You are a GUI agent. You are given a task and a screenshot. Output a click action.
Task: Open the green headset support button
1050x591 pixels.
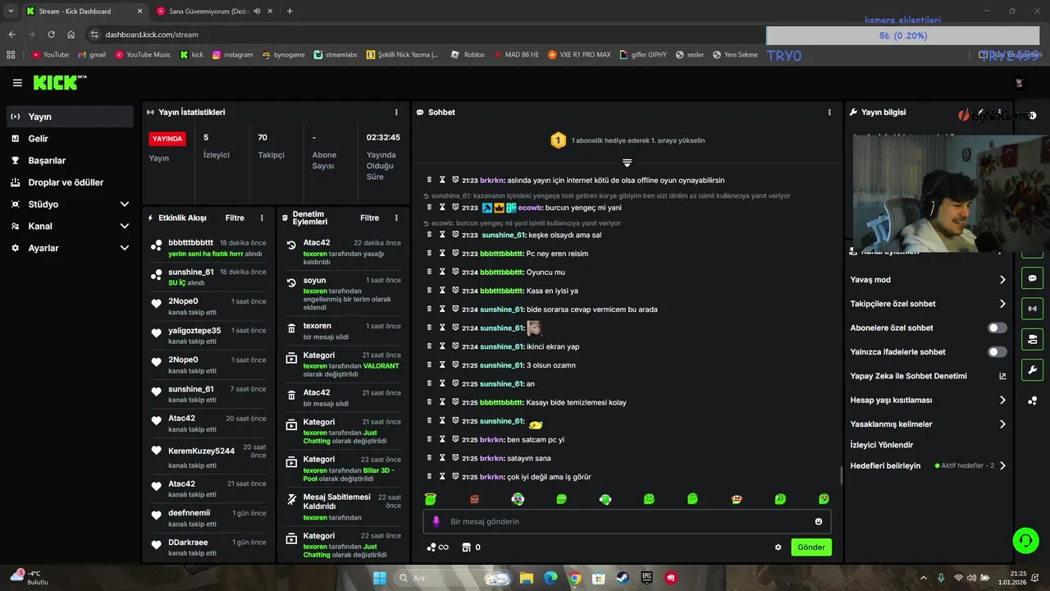(x=1025, y=540)
